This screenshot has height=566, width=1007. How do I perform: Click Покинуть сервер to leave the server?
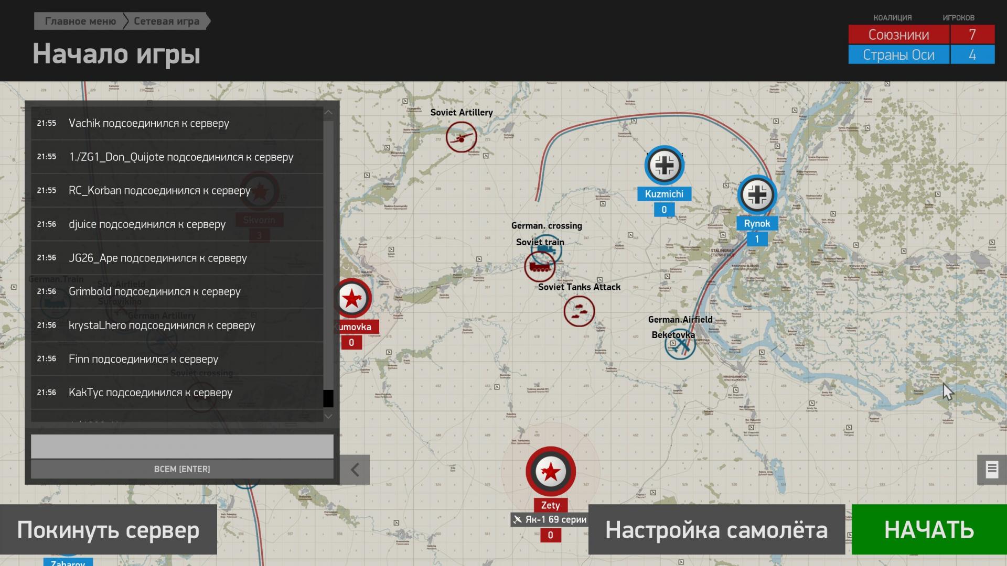(108, 530)
